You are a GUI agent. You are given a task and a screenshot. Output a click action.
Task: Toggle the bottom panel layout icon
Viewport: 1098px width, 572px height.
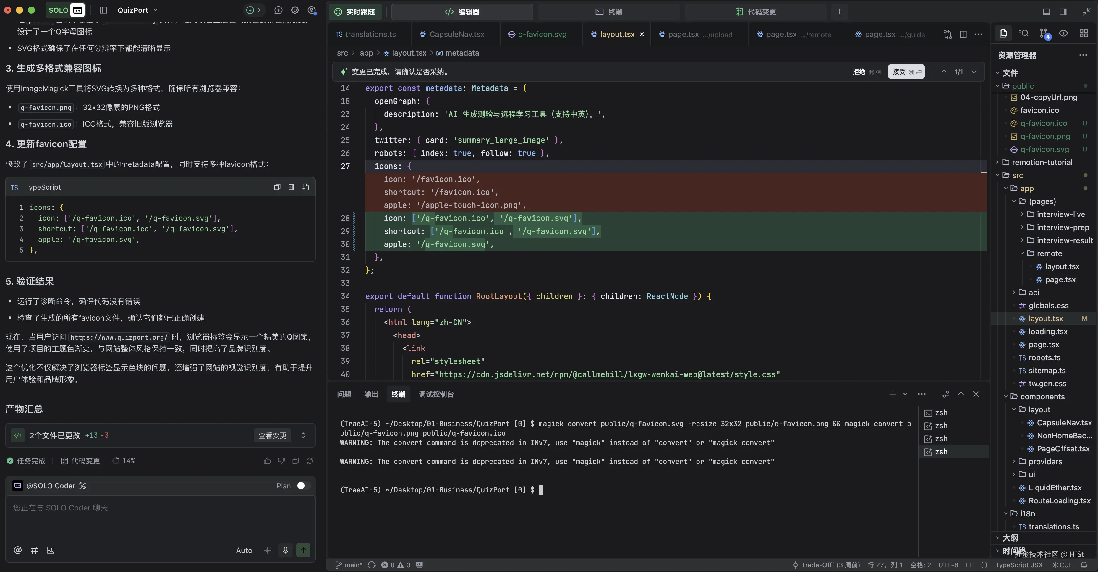[1046, 12]
